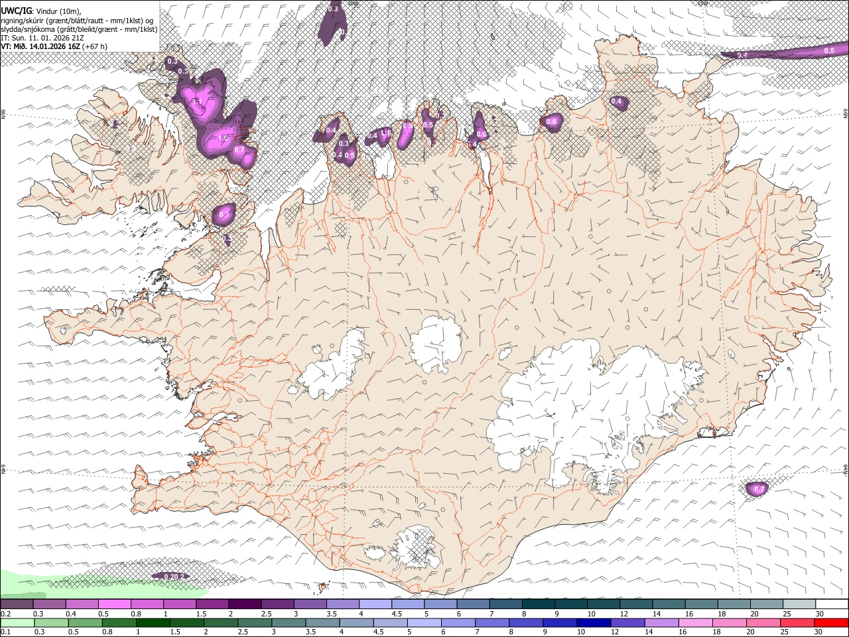Pick the violet 12 swatch in lower scale
This screenshot has width=849, height=637.
pyautogui.click(x=627, y=622)
